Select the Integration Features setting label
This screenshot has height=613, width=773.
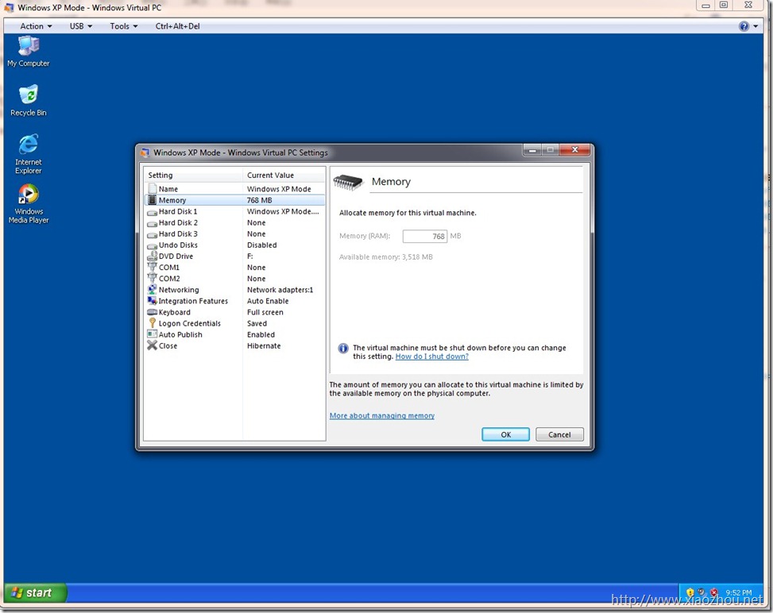(x=193, y=301)
